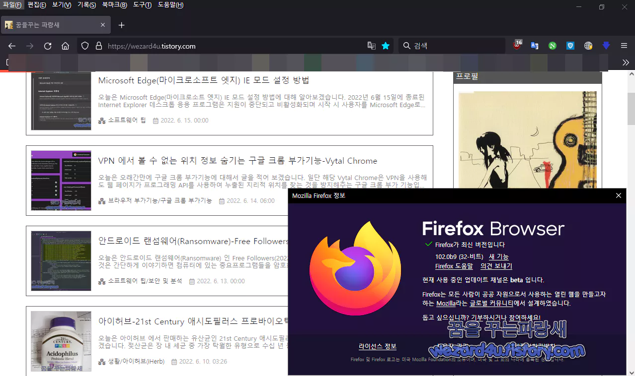The width and height of the screenshot is (635, 376).
Task: Expand the overflowing bookmarks toolbar chevron
Action: coord(626,63)
